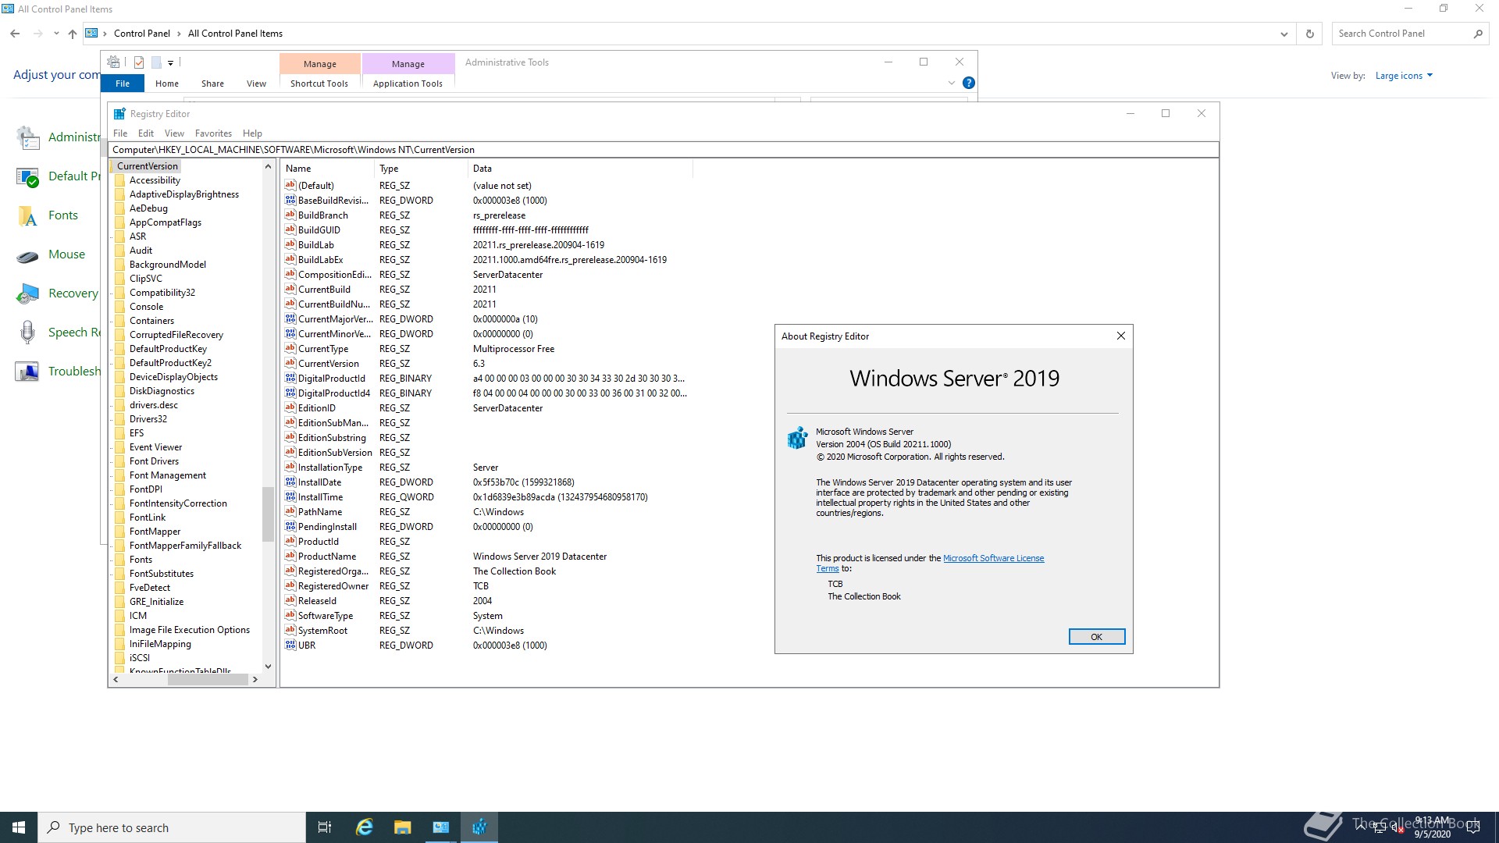1499x843 pixels.
Task: Click the Name column header
Action: coord(327,169)
